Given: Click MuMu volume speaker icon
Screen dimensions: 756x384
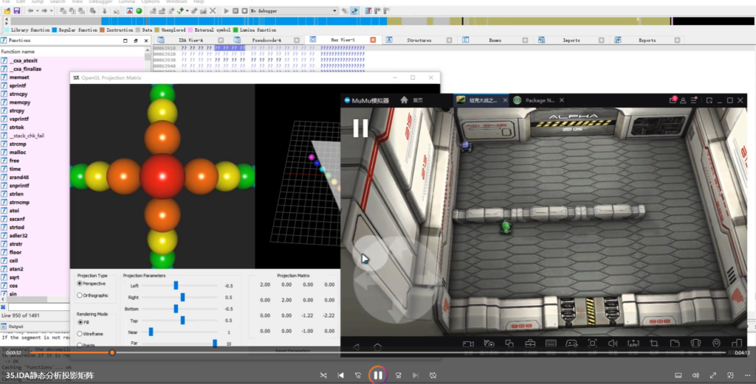Looking at the screenshot, I should click(x=613, y=343).
